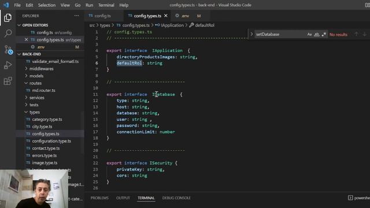Open config.ts in Open Editors list
The image size is (370, 208).
tap(51, 32)
